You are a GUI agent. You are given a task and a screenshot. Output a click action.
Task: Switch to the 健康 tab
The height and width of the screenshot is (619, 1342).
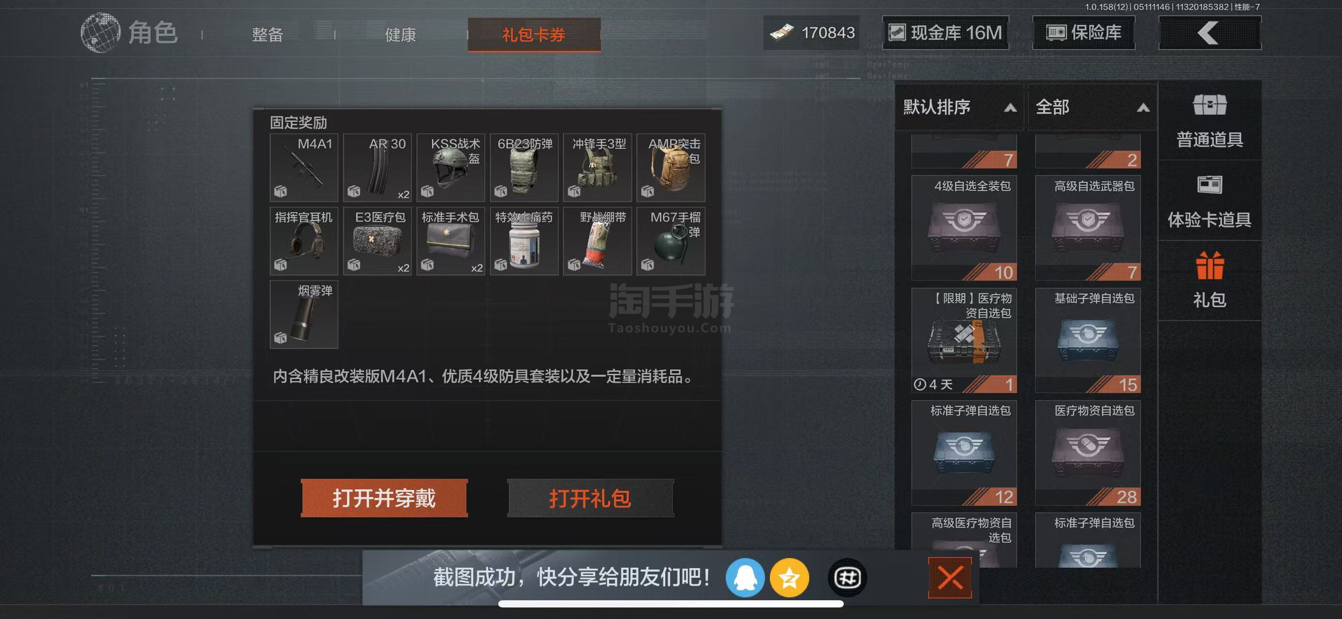click(x=401, y=35)
